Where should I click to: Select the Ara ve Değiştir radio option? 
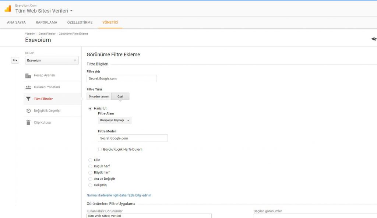pos(90,179)
